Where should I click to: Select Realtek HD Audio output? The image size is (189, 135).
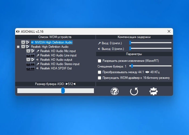pyautogui.click(x=56, y=60)
